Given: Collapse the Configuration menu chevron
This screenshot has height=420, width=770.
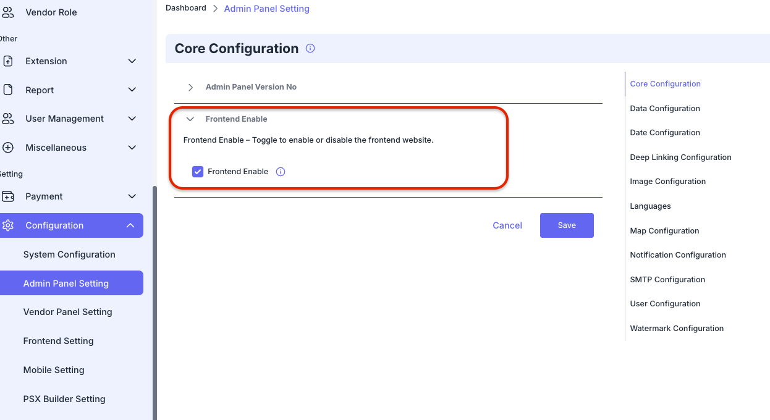Looking at the screenshot, I should coord(130,225).
